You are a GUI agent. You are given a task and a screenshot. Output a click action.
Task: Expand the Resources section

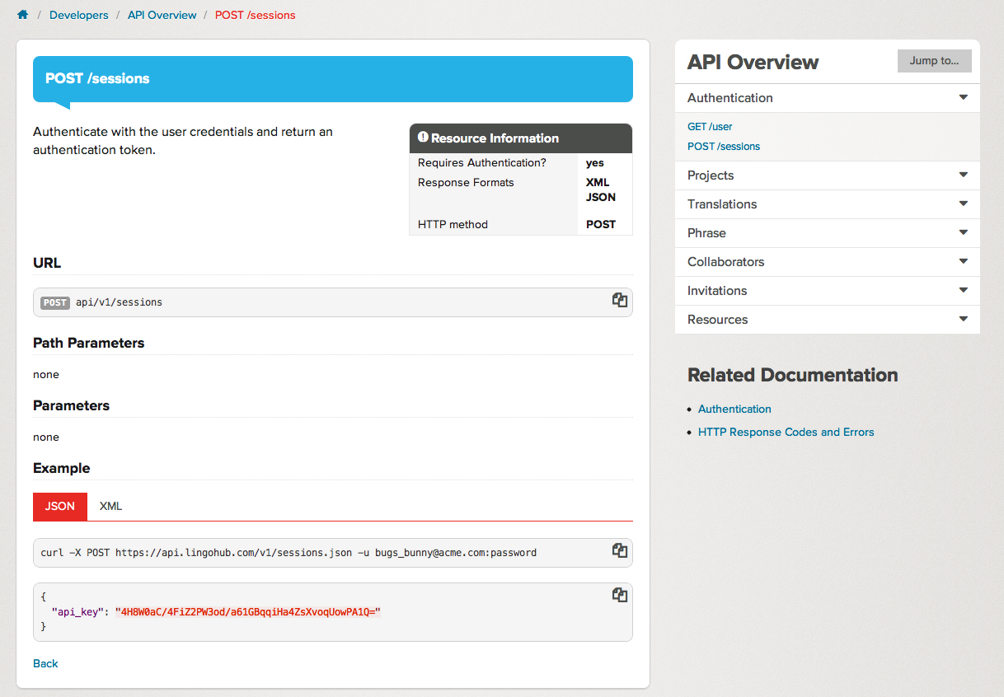coord(963,320)
